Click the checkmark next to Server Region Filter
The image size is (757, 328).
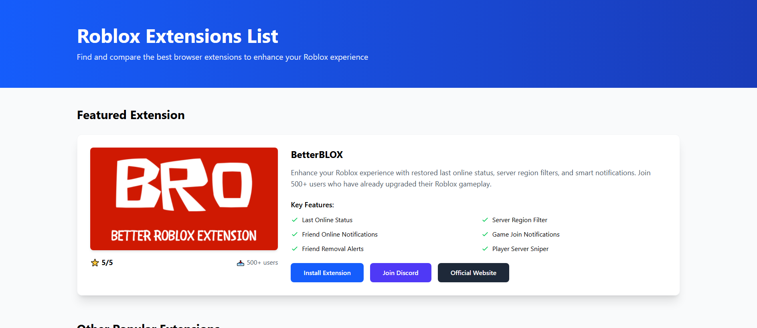(x=485, y=220)
